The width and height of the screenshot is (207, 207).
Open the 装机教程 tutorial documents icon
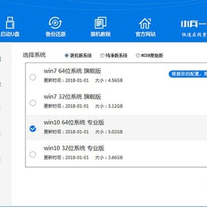point(101,23)
